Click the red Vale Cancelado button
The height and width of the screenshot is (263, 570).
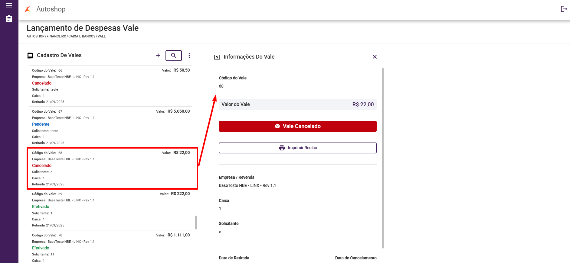(297, 126)
